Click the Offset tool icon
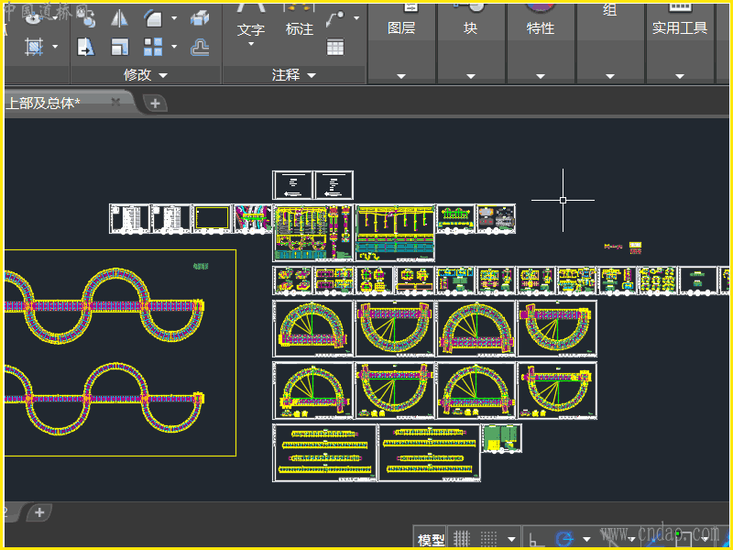Screen dimensions: 733x550 (x=200, y=47)
